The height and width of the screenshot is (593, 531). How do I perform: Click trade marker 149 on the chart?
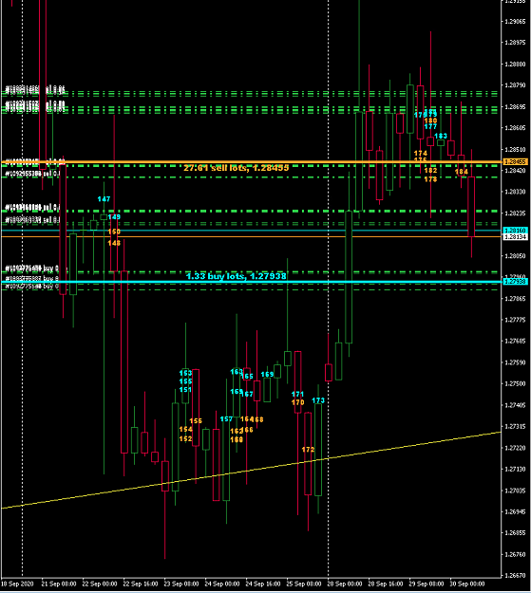point(114,216)
